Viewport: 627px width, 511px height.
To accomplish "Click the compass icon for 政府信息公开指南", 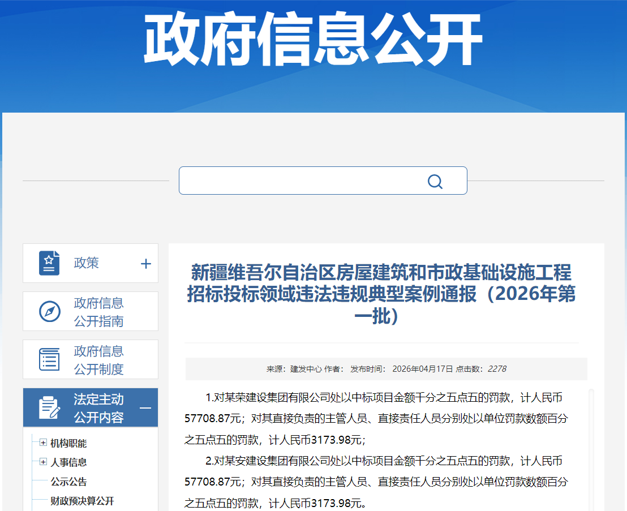I will click(50, 311).
